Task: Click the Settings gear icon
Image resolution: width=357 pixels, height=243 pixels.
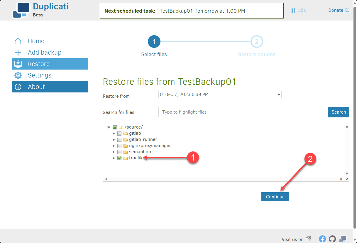Action: 18,75
